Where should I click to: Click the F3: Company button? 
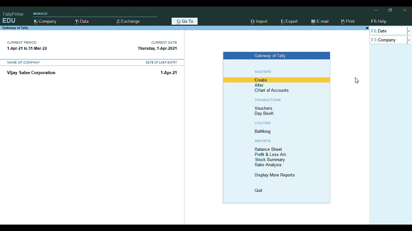[x=389, y=40]
